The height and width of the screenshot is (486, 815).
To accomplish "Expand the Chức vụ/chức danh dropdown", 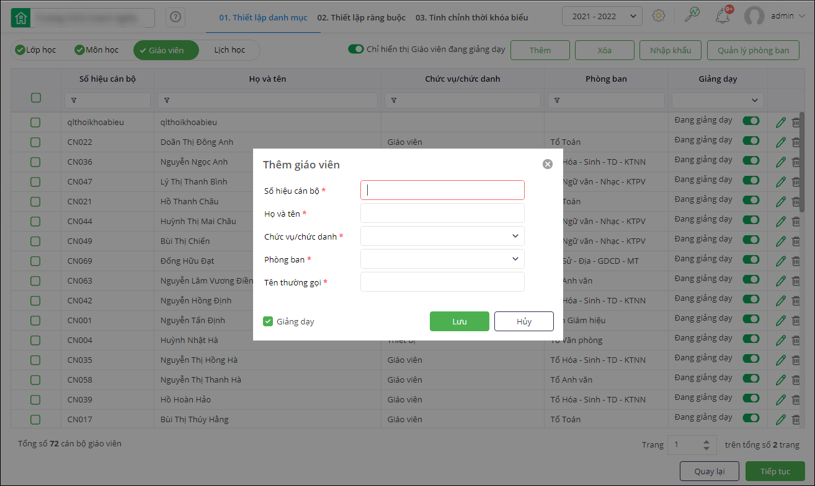I will point(442,236).
